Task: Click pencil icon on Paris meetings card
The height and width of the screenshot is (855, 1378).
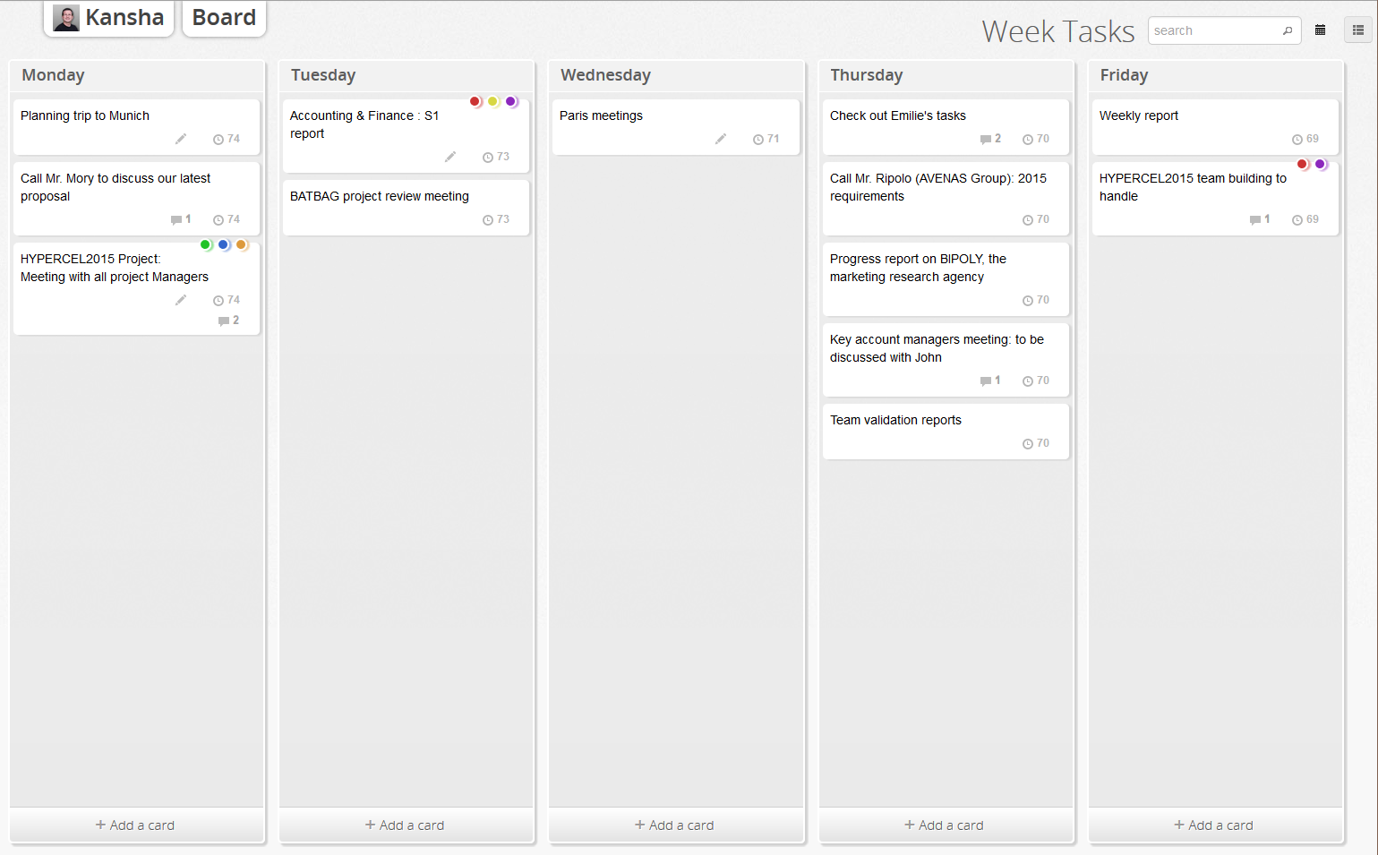Action: [x=721, y=139]
